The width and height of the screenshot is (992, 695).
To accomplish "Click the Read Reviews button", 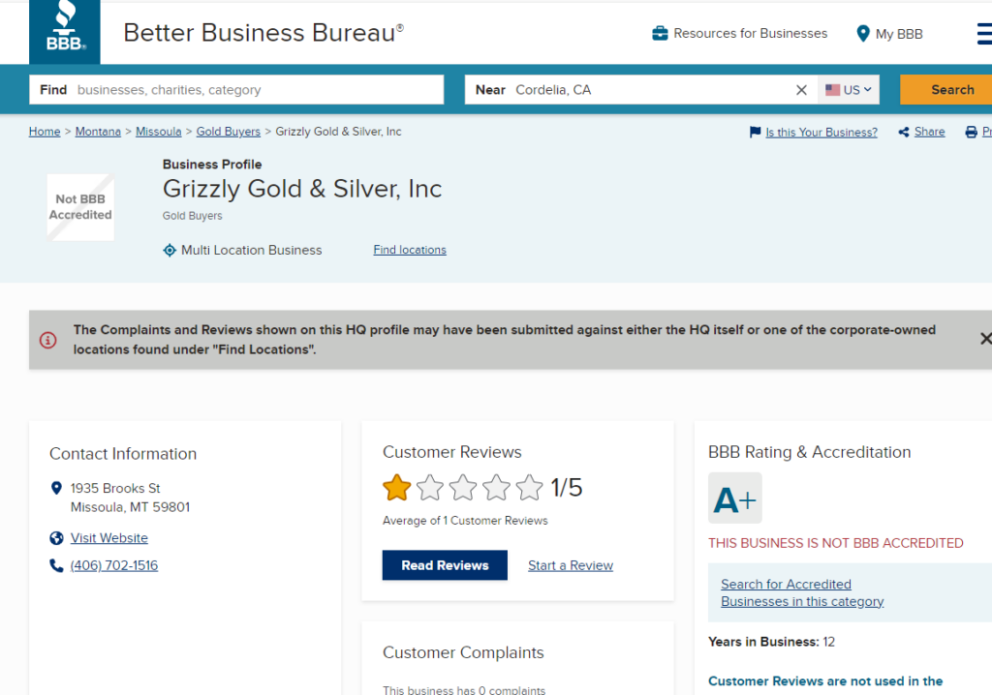I will coord(445,565).
